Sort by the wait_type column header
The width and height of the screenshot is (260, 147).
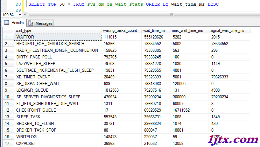coord(57,30)
